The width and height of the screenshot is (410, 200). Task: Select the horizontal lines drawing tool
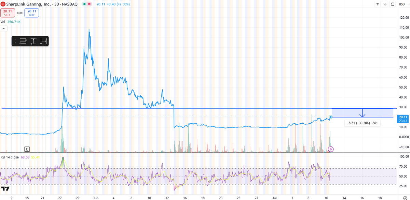click(x=23, y=41)
